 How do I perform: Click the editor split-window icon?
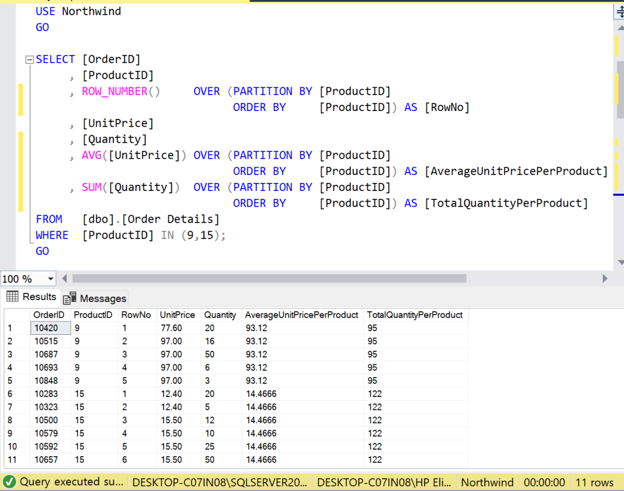click(x=620, y=12)
